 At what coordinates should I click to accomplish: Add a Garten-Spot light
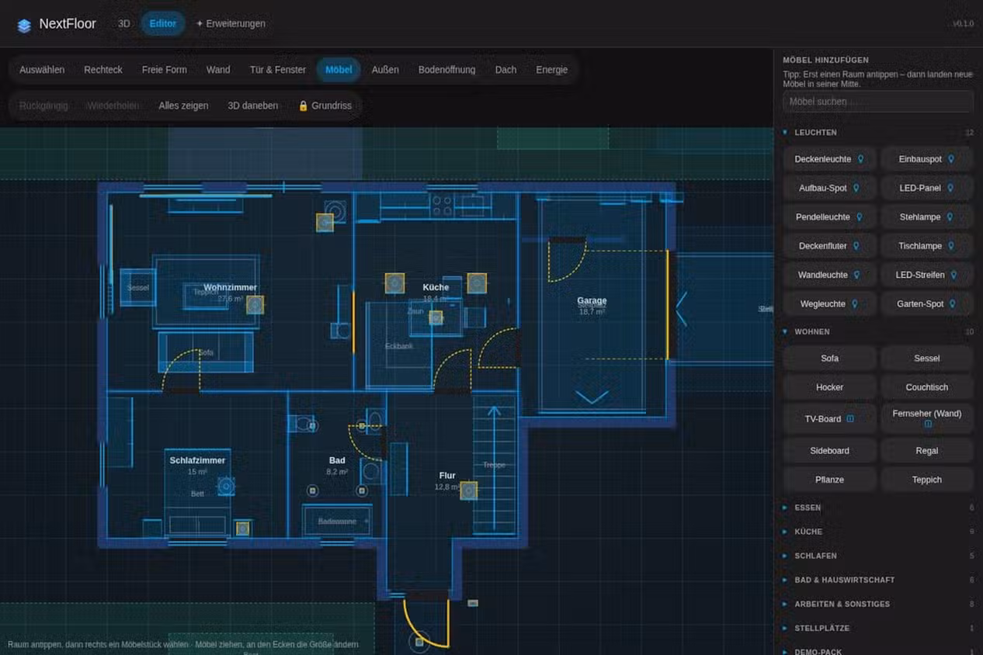(x=926, y=304)
